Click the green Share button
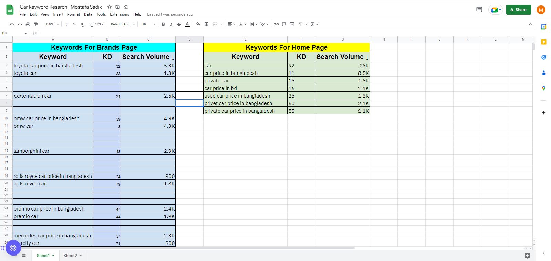The image size is (551, 261). coord(518,10)
